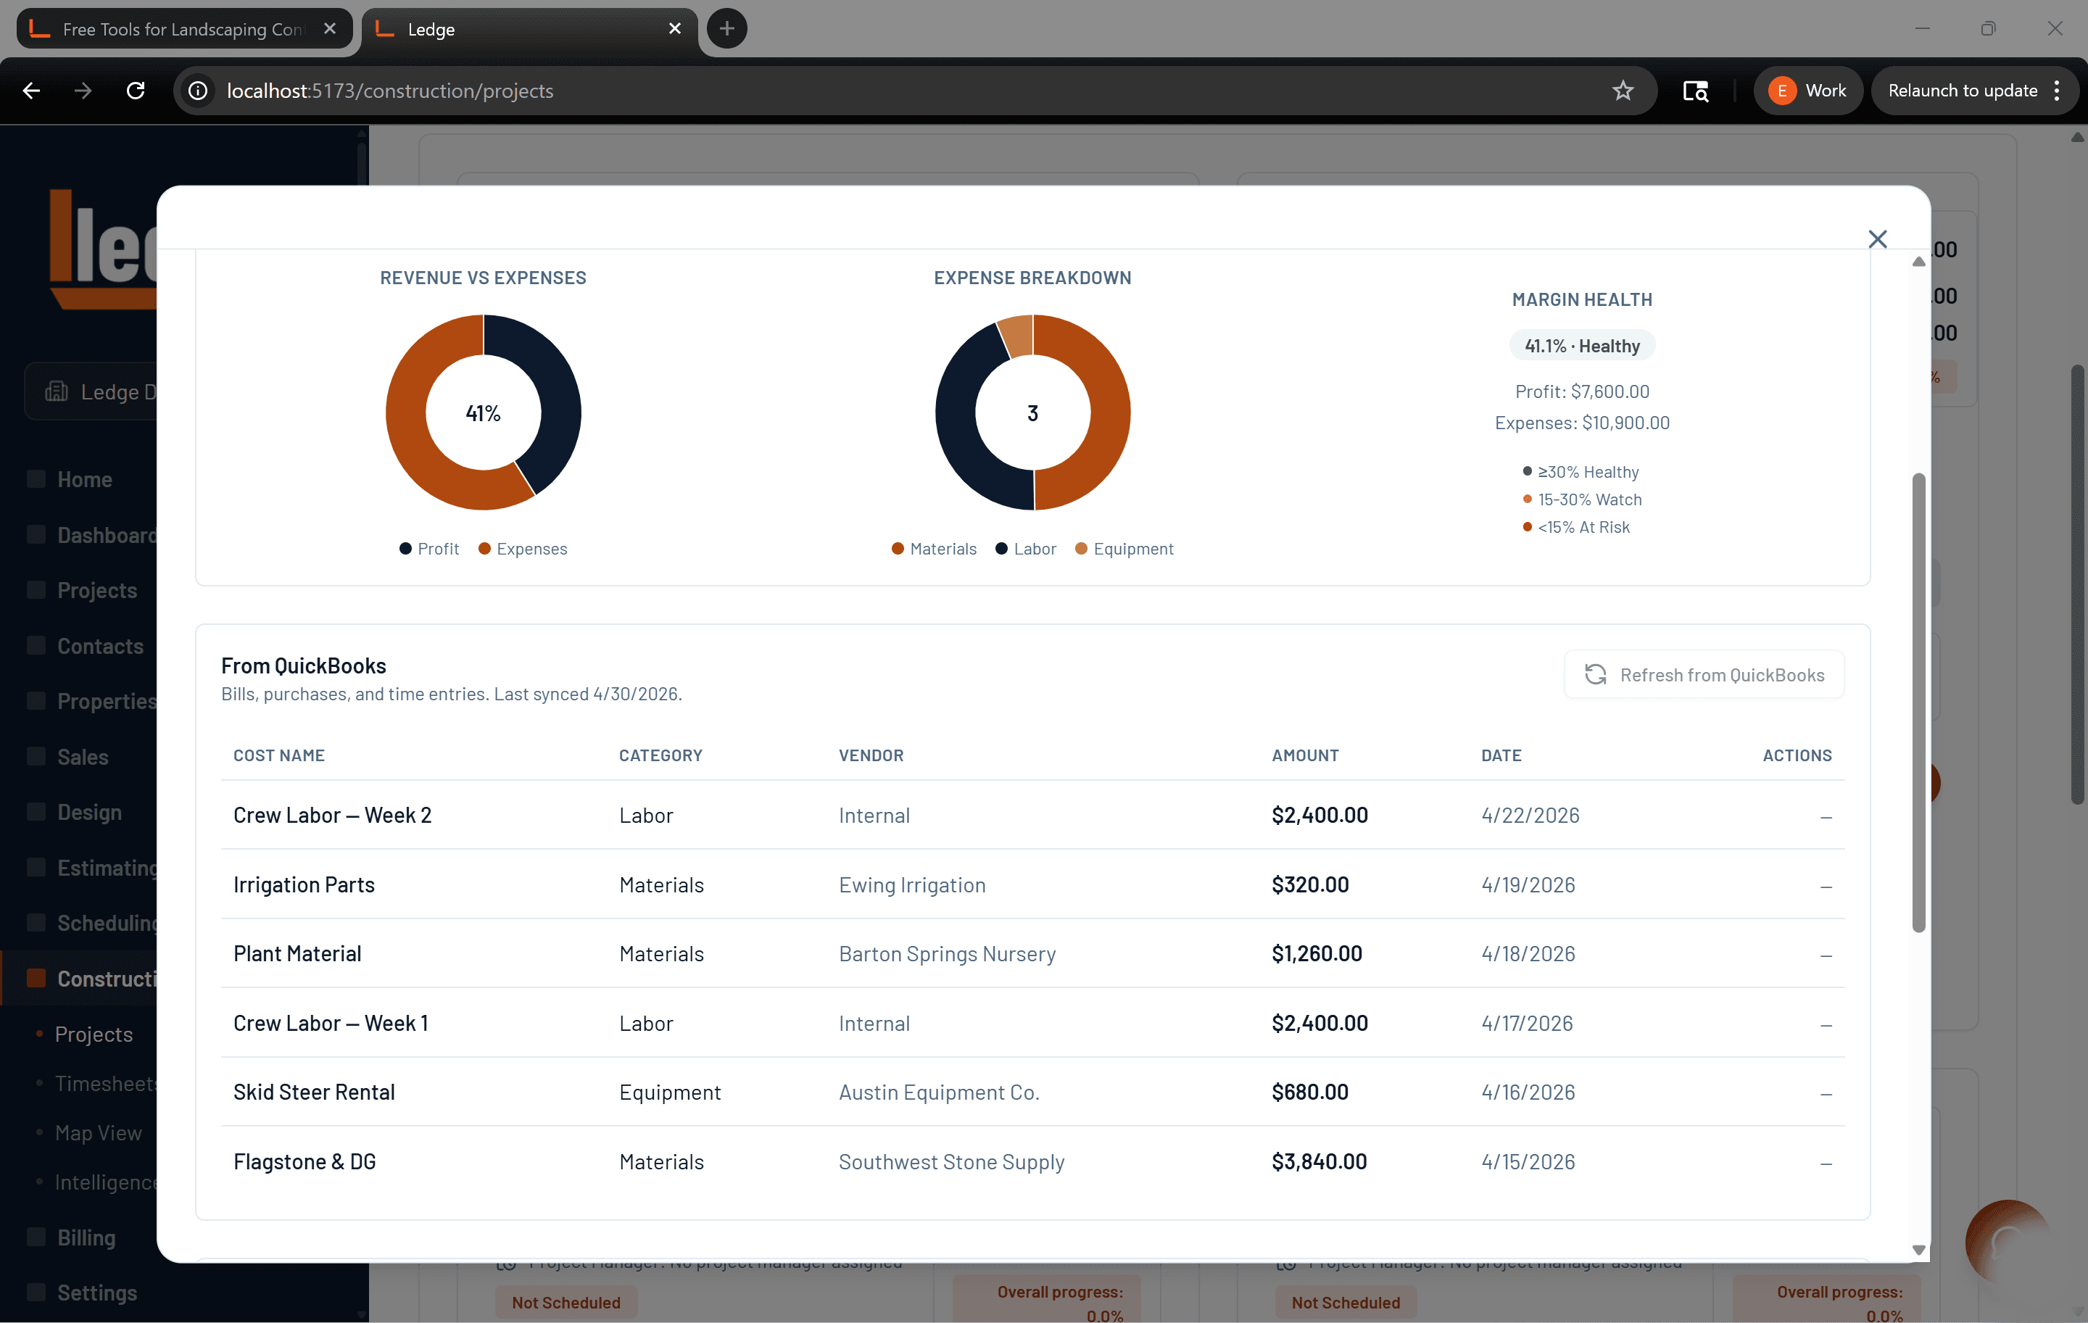Open Home in sidebar

point(84,479)
